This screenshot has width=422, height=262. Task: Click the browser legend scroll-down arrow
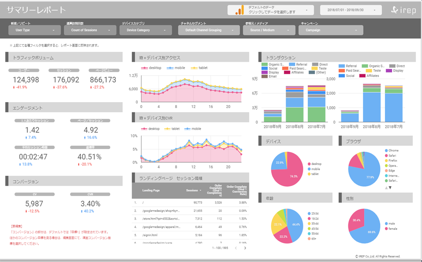(x=390, y=187)
